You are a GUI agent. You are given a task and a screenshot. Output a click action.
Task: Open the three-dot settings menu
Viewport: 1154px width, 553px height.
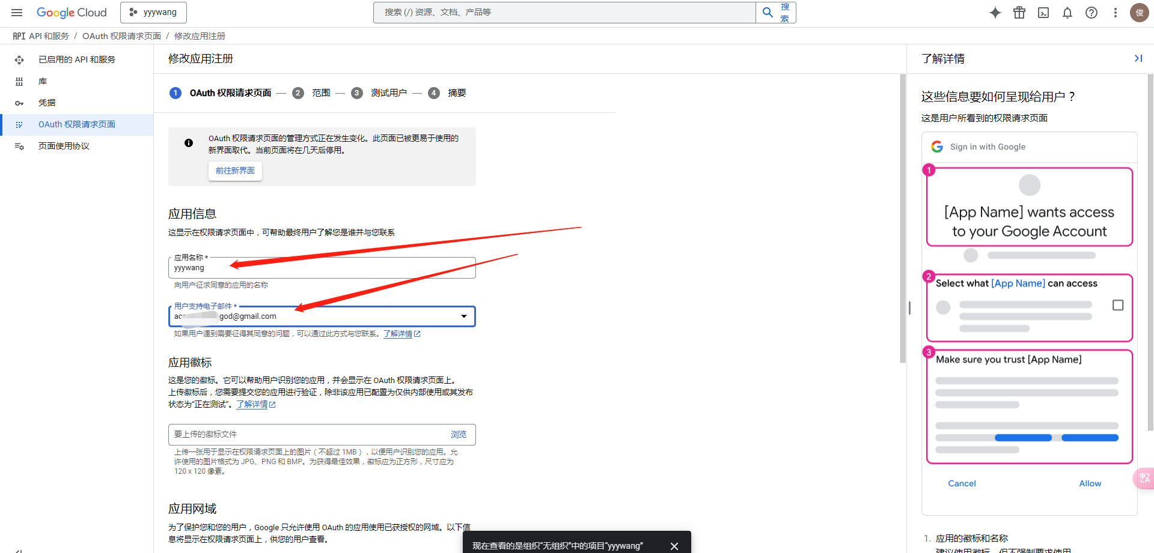pyautogui.click(x=1116, y=13)
